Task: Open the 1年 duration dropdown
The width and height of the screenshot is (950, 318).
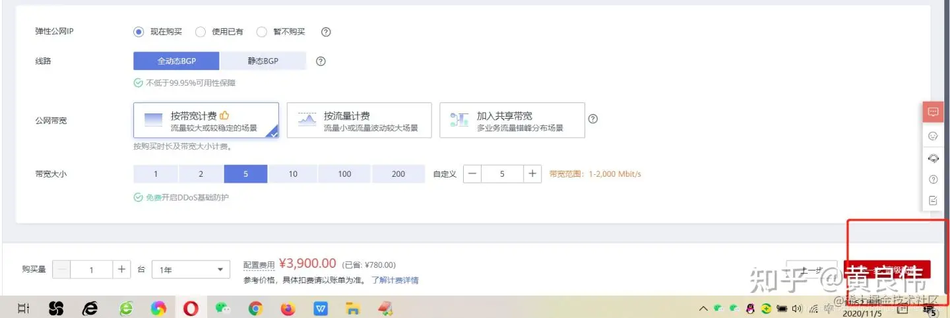Action: point(191,269)
